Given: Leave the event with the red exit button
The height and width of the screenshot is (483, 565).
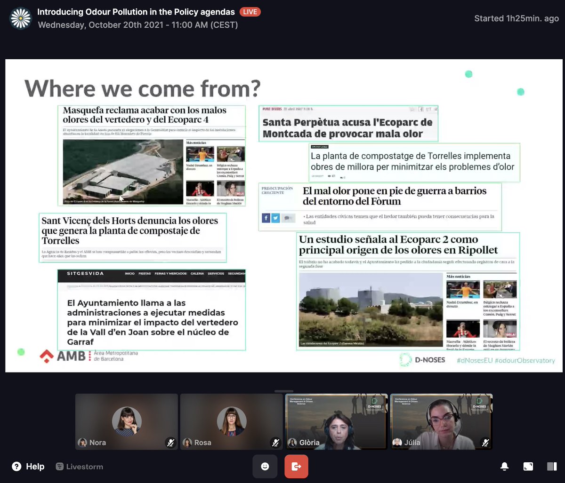Looking at the screenshot, I should [296, 467].
